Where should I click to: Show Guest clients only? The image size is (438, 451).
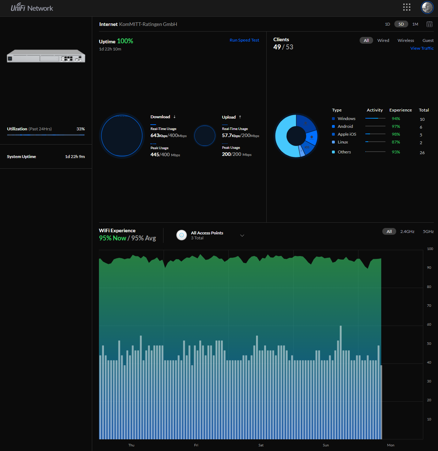click(x=428, y=40)
